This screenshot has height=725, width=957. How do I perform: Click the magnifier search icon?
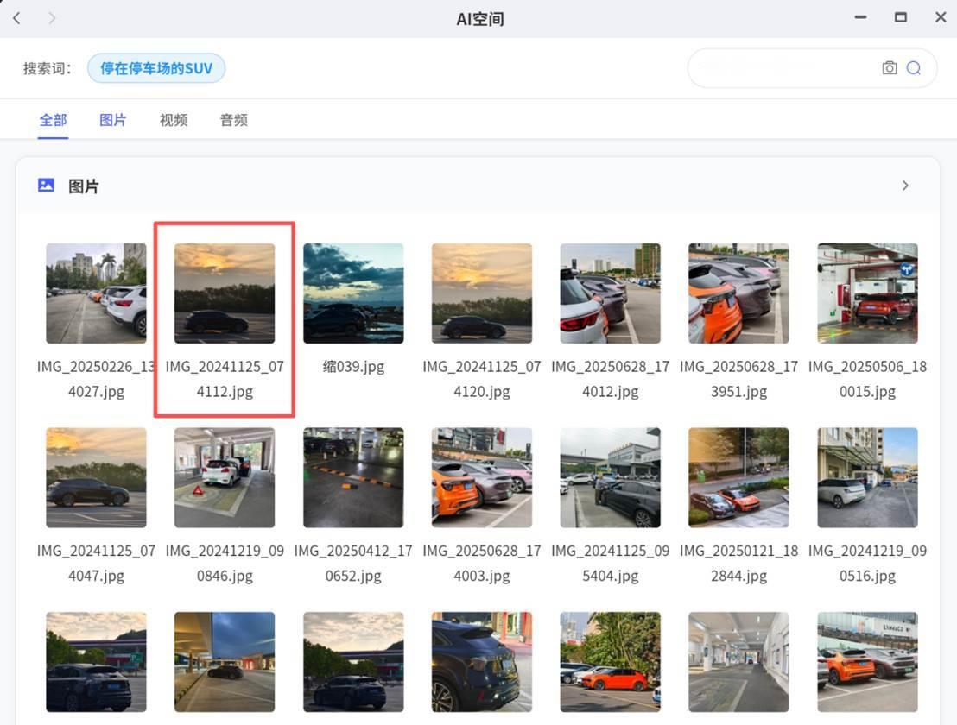[x=914, y=67]
